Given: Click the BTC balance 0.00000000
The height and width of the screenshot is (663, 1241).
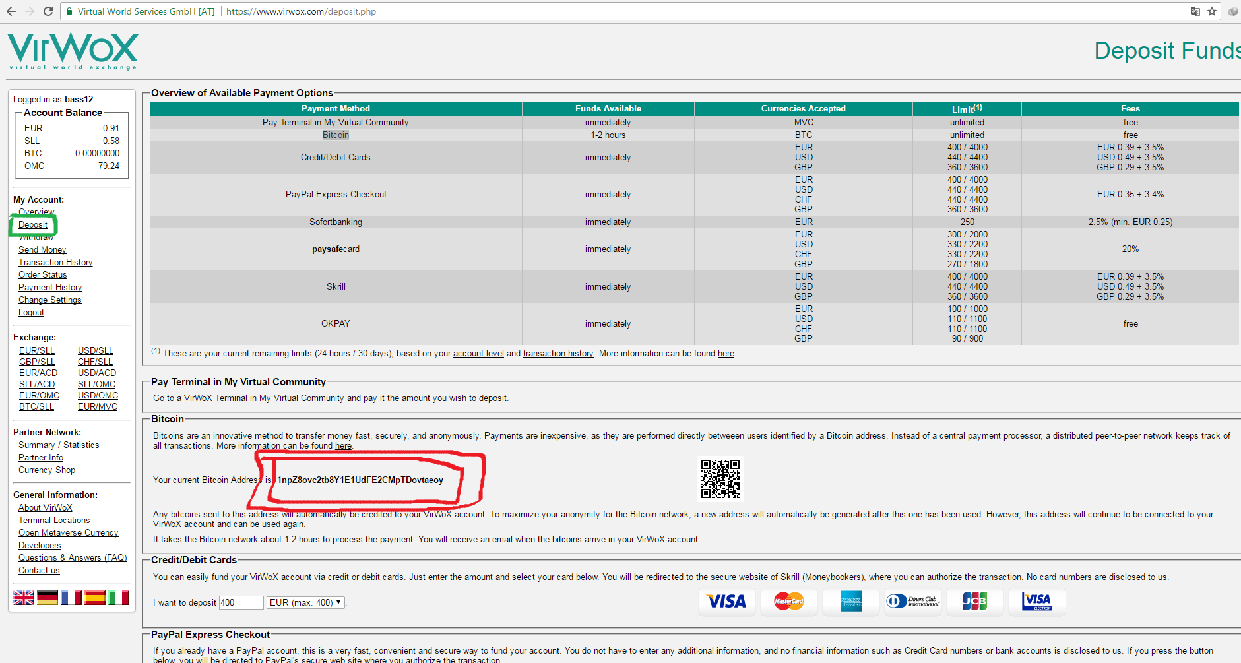Looking at the screenshot, I should tap(98, 153).
